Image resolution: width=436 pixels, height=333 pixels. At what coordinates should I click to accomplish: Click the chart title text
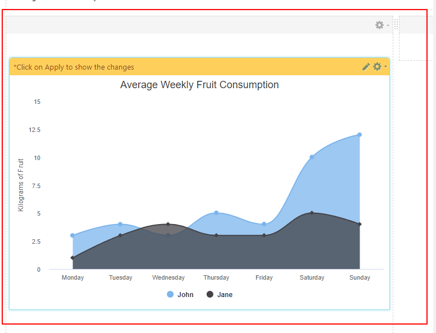click(199, 85)
